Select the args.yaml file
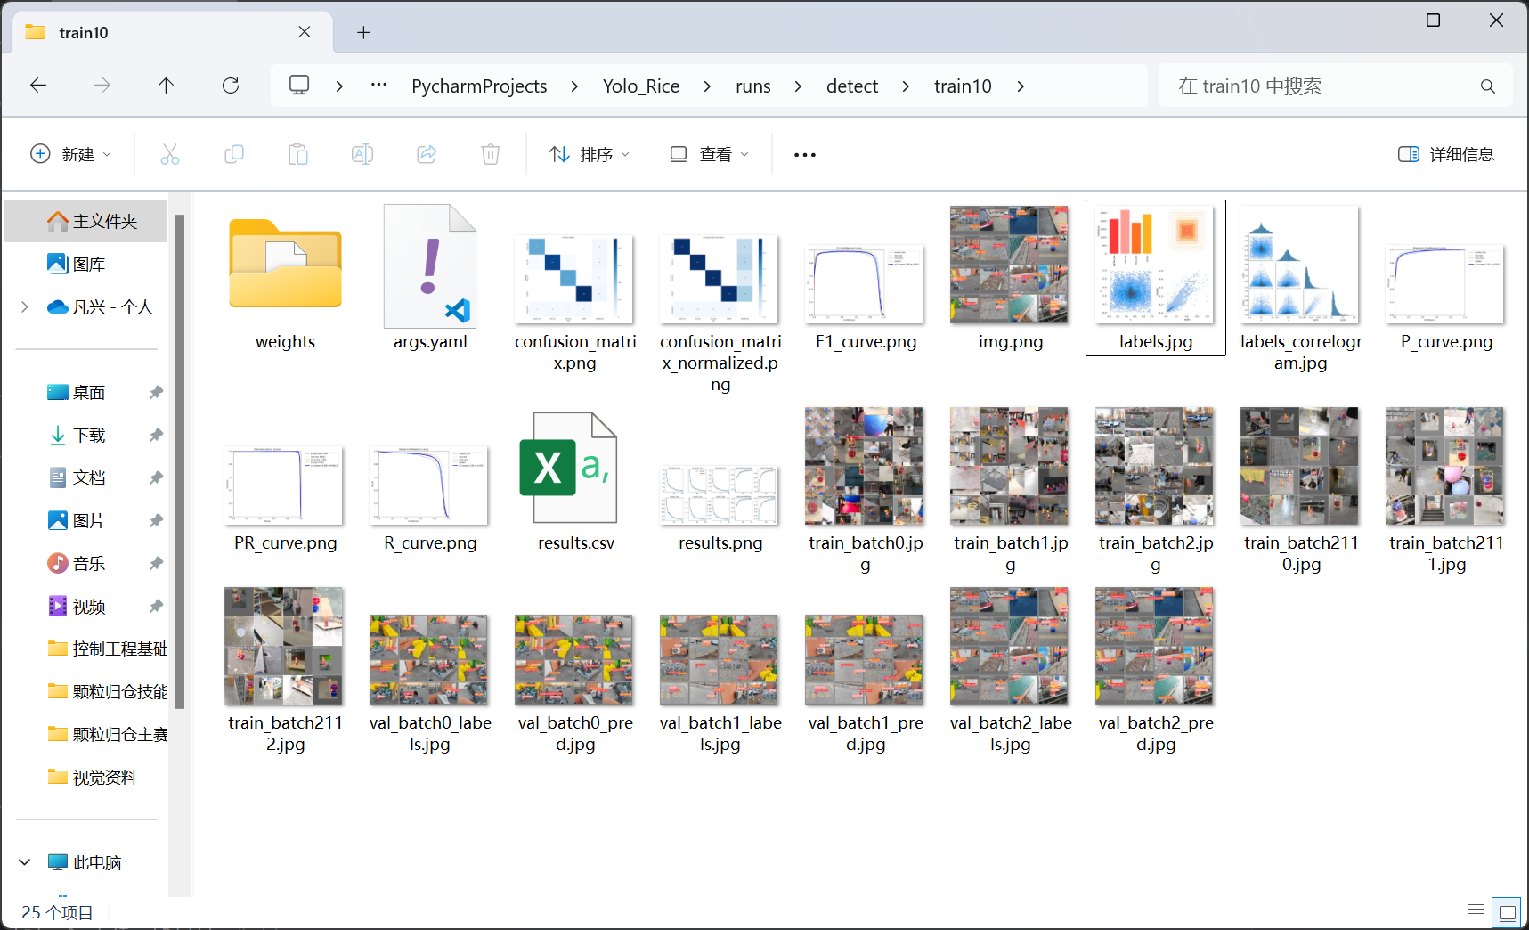 pyautogui.click(x=430, y=279)
